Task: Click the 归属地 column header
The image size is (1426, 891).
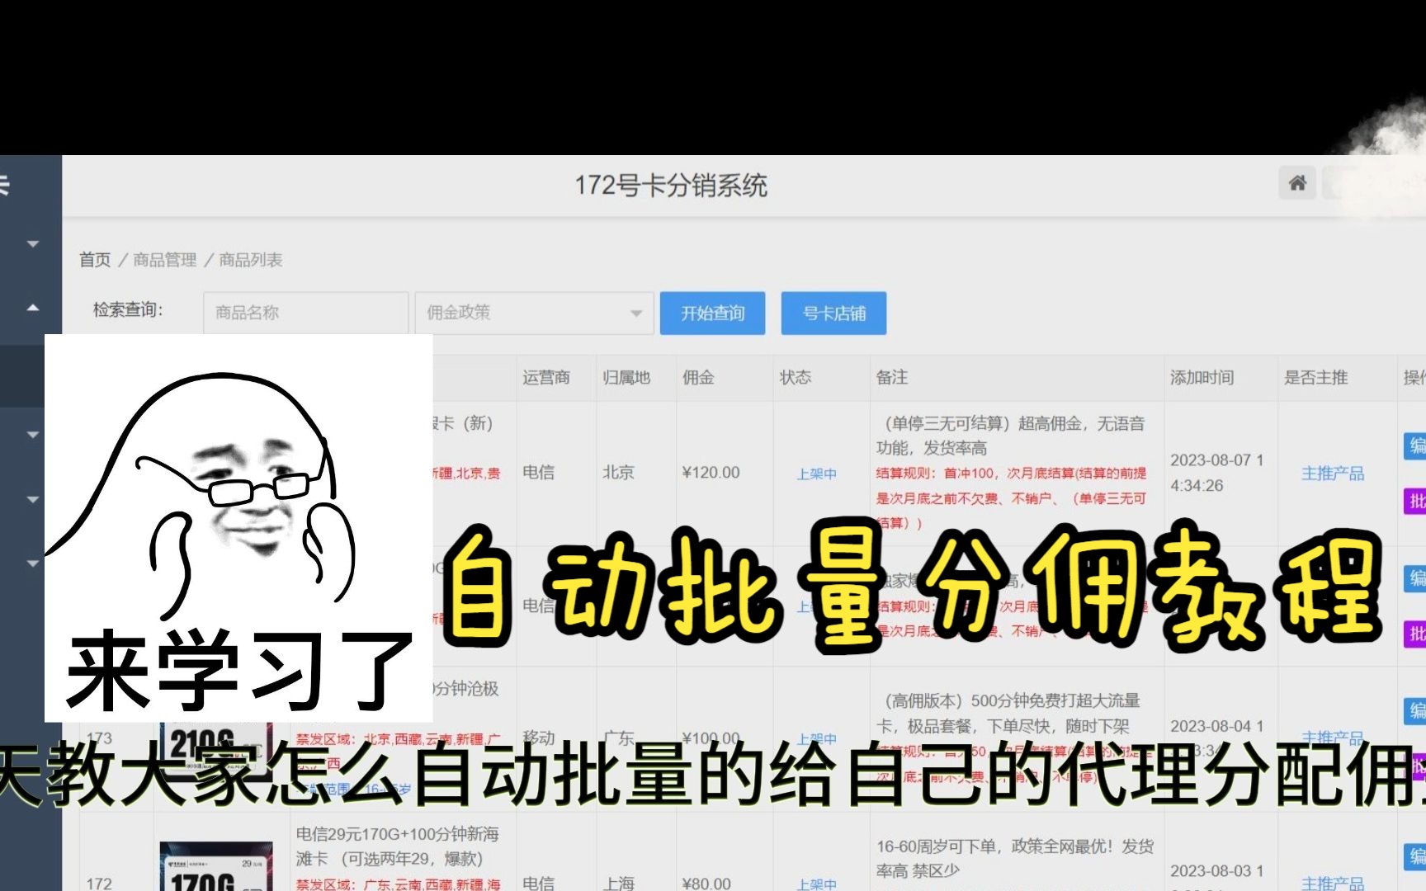Action: pyautogui.click(x=626, y=377)
